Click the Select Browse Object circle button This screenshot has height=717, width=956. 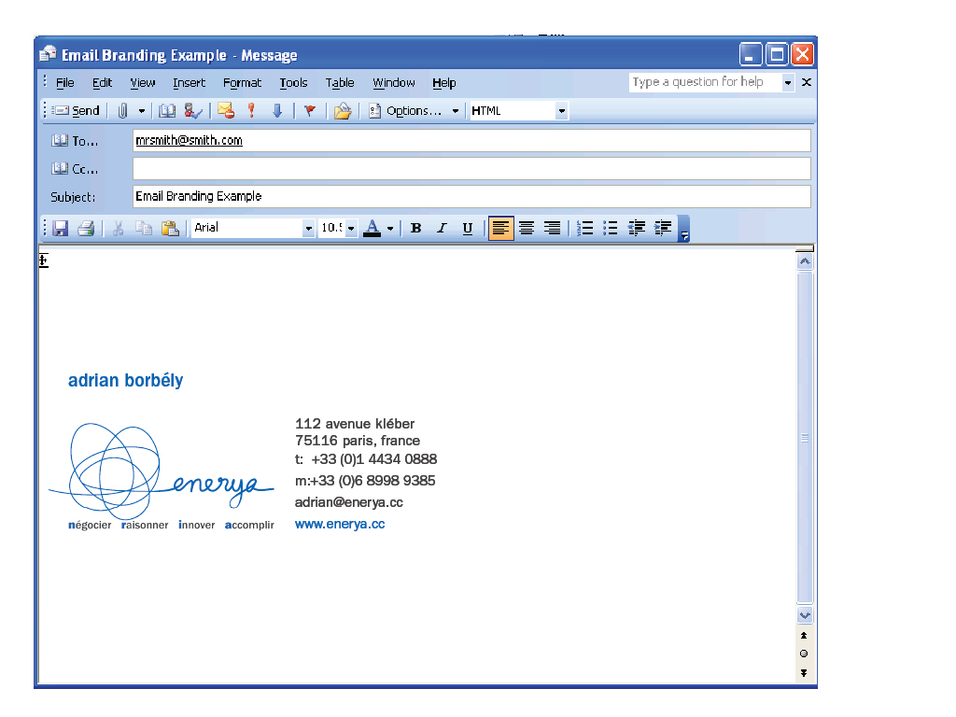coord(804,654)
